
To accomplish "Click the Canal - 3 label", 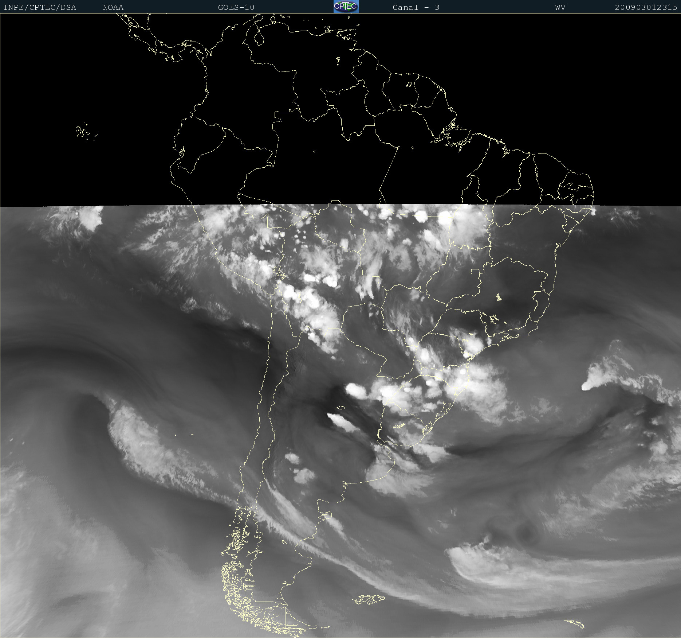I will (416, 7).
